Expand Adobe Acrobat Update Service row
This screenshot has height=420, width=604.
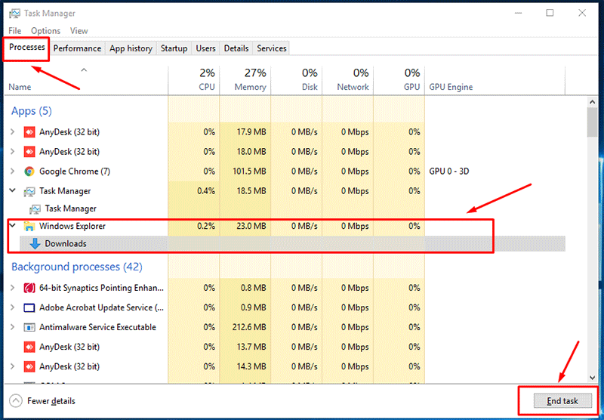pyautogui.click(x=12, y=307)
